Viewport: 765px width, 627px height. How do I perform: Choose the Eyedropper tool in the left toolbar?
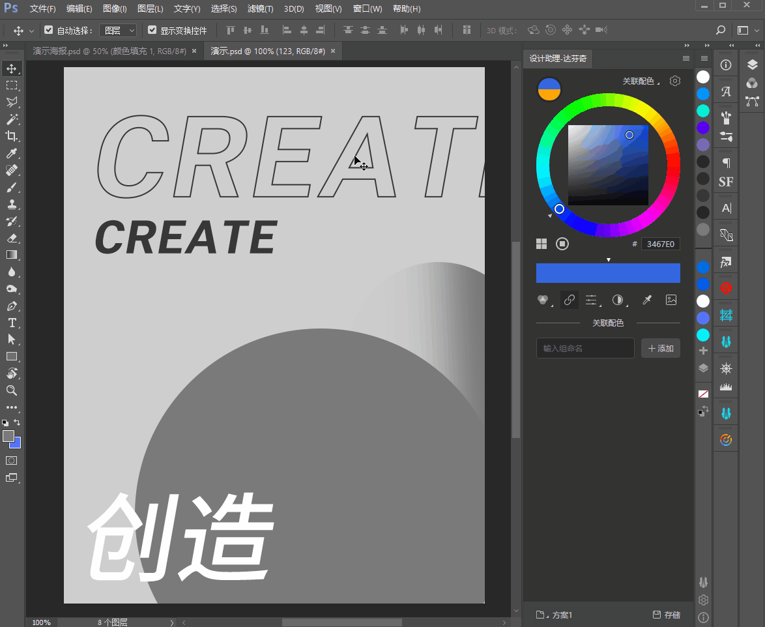pyautogui.click(x=12, y=153)
